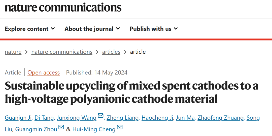Image resolution: width=272 pixels, height=136 pixels.
Task: Navigate to the articles breadcrumb
Action: point(111,52)
